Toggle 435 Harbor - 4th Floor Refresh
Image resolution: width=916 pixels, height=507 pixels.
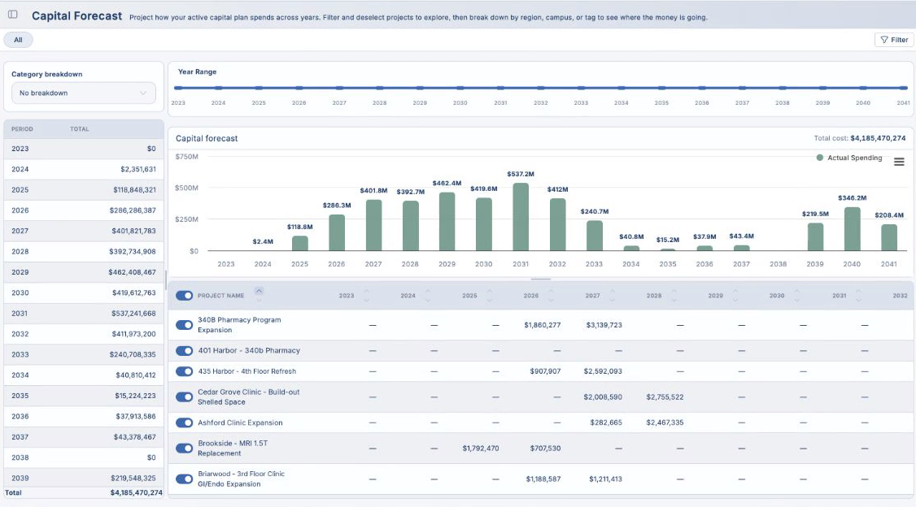pos(184,371)
